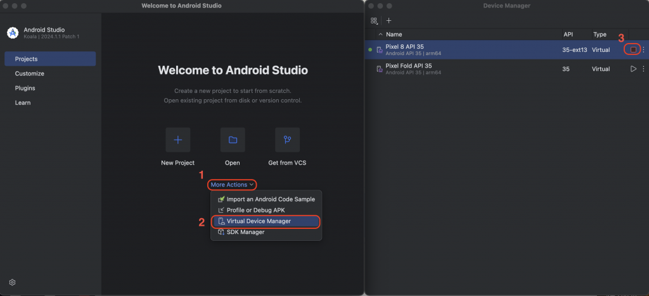Close the Device Manager window
649x296 pixels.
pos(371,6)
